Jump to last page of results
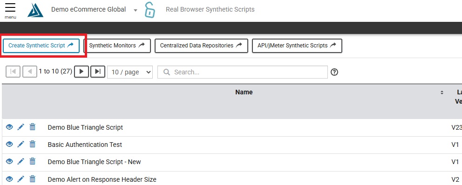 (98, 72)
